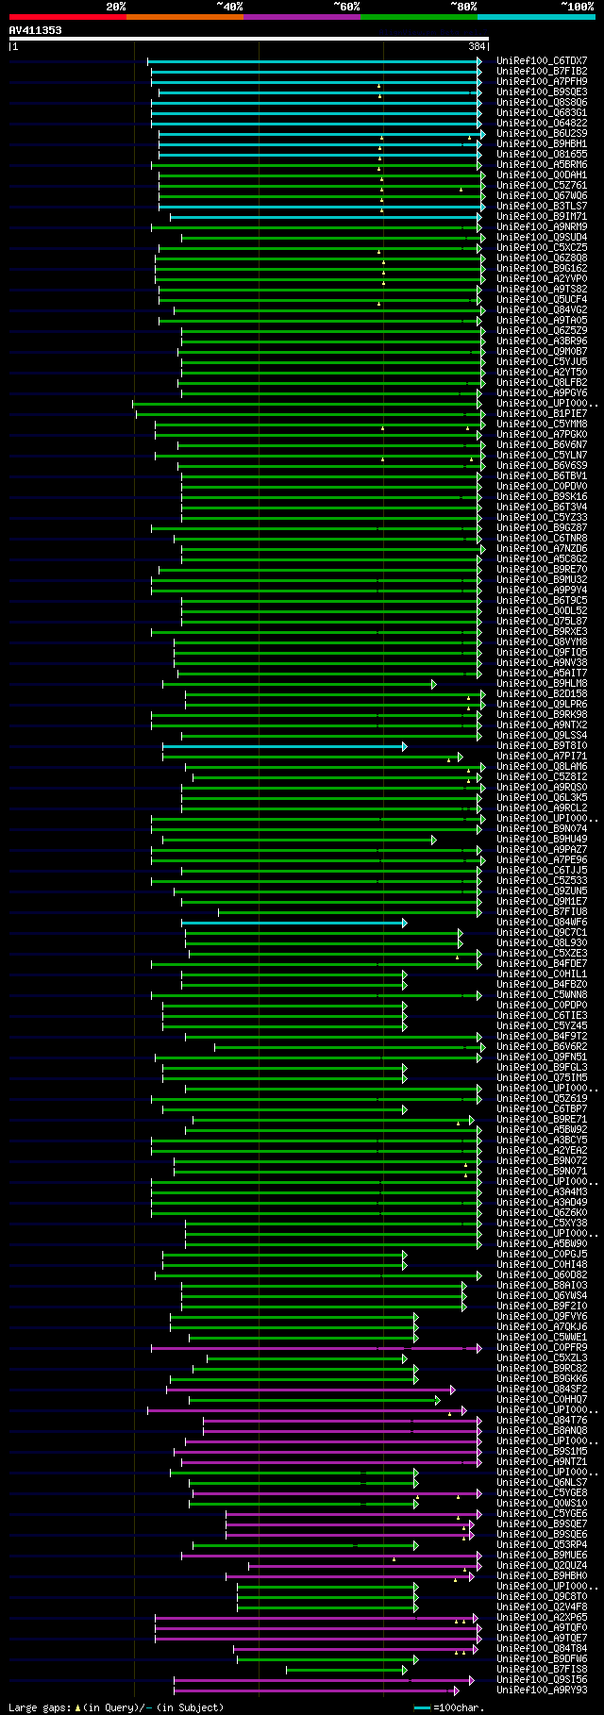Viewport: 604px width, 1715px height.
Task: Select the UniRef100_Q75L87 label
Action: coord(542,622)
